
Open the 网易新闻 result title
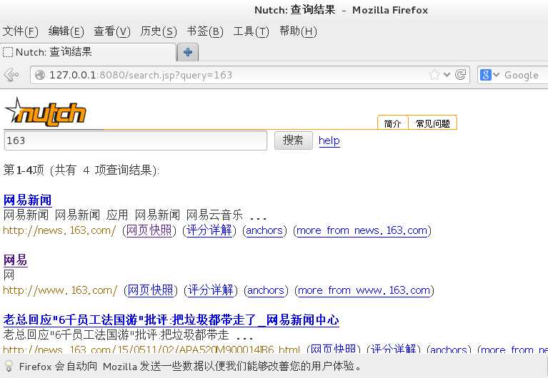27,200
